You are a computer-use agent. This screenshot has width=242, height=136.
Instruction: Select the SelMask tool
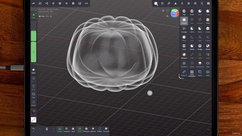pos(200,21)
